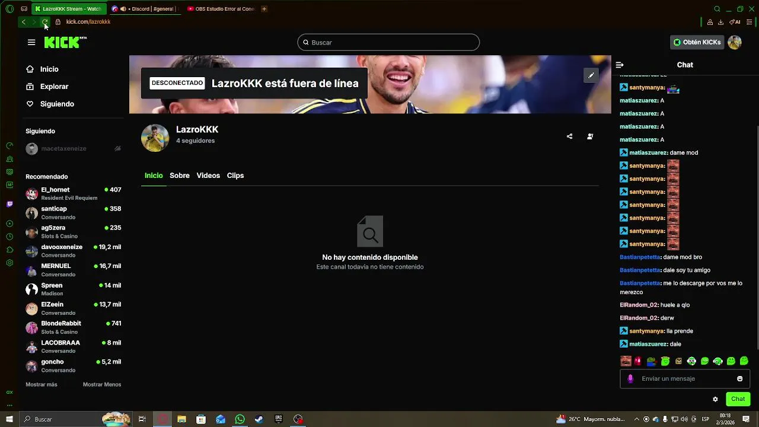This screenshot has height=427, width=759.
Task: Open File Explorer from the taskbar
Action: (x=181, y=419)
